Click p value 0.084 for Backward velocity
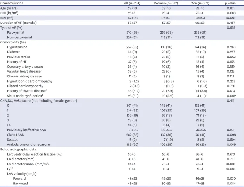The image size is (244, 187). pos(231,184)
